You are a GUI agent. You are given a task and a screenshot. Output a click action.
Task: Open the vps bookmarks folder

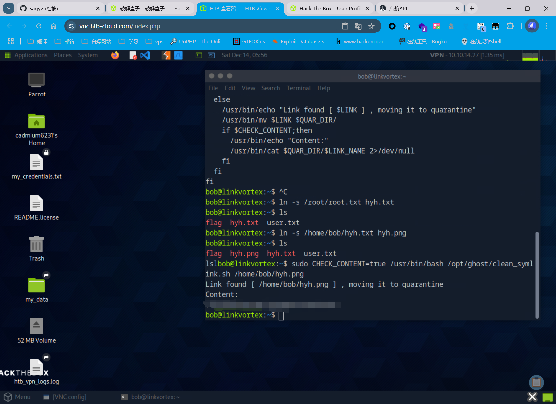pyautogui.click(x=154, y=41)
